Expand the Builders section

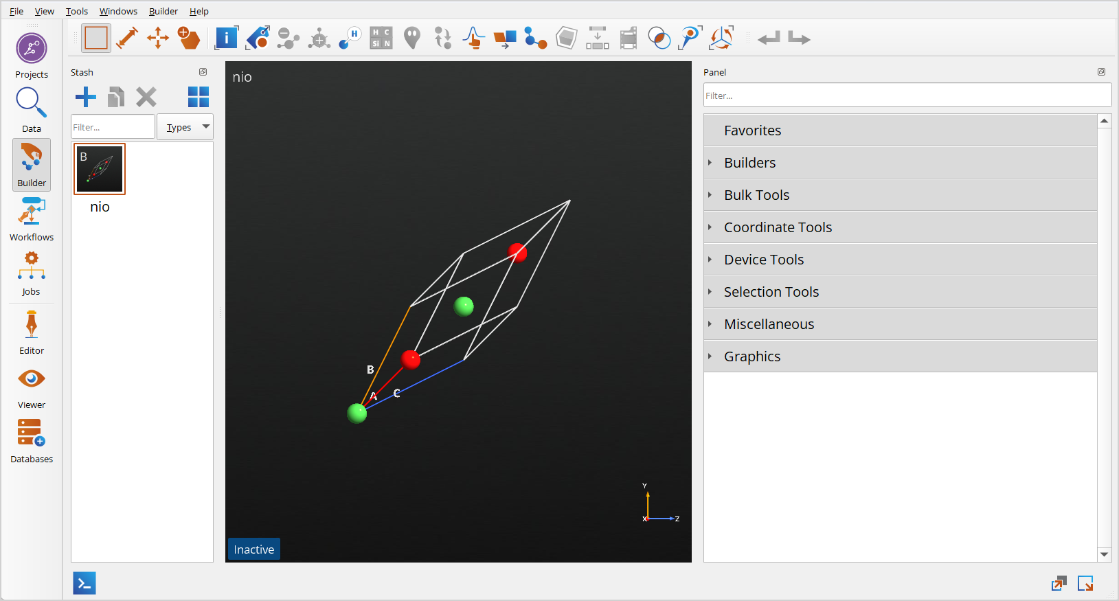pyautogui.click(x=901, y=163)
